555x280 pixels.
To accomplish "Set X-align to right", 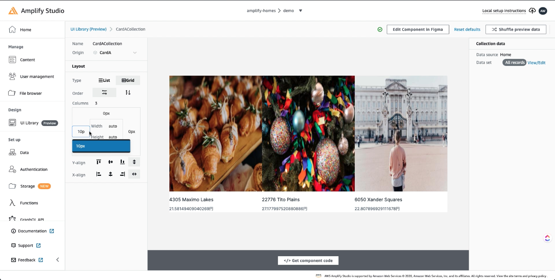I will [123, 174].
